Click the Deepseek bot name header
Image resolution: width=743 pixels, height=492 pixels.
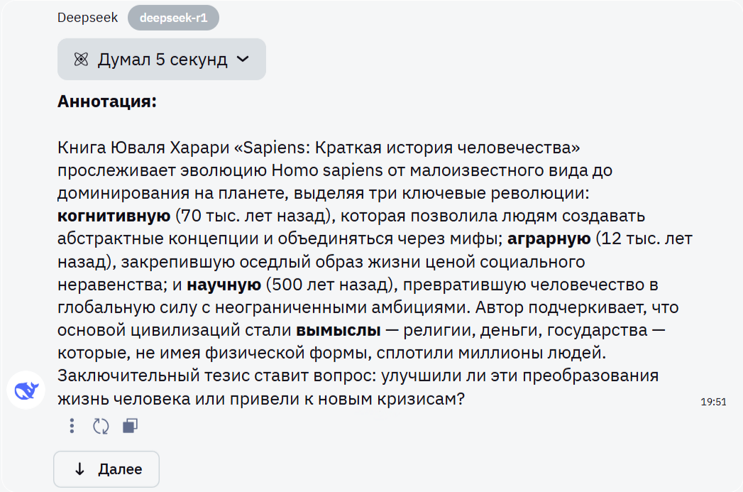(87, 17)
